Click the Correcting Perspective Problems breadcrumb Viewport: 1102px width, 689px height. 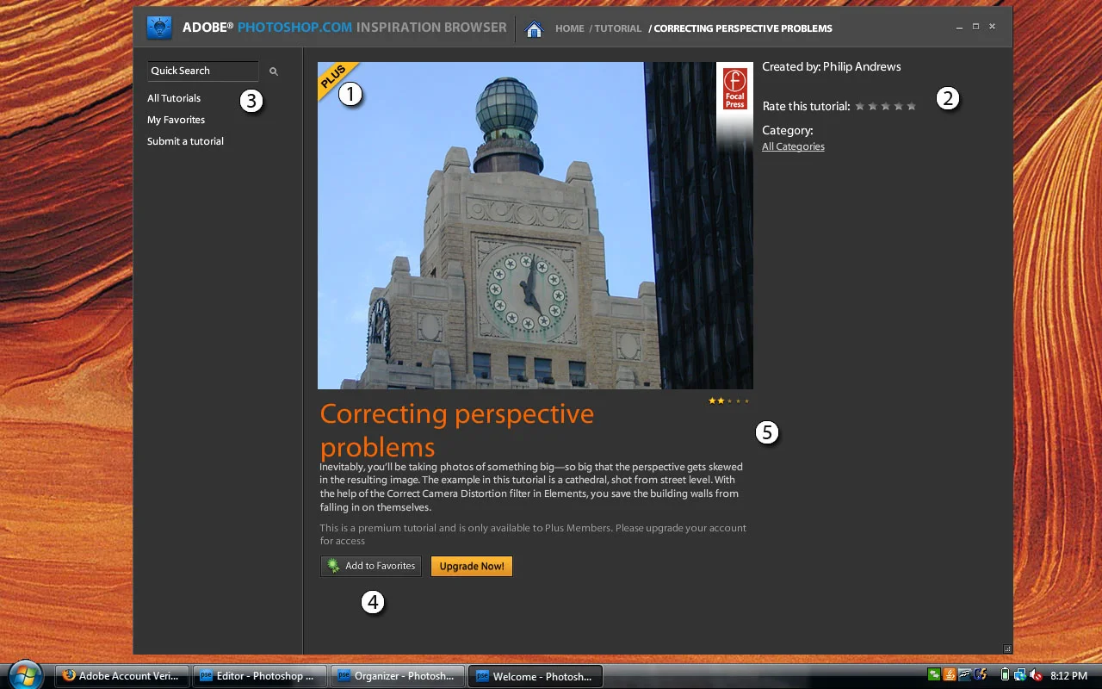[x=743, y=28]
